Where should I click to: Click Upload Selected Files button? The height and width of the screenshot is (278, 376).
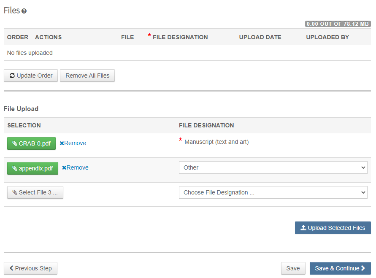[333, 228]
